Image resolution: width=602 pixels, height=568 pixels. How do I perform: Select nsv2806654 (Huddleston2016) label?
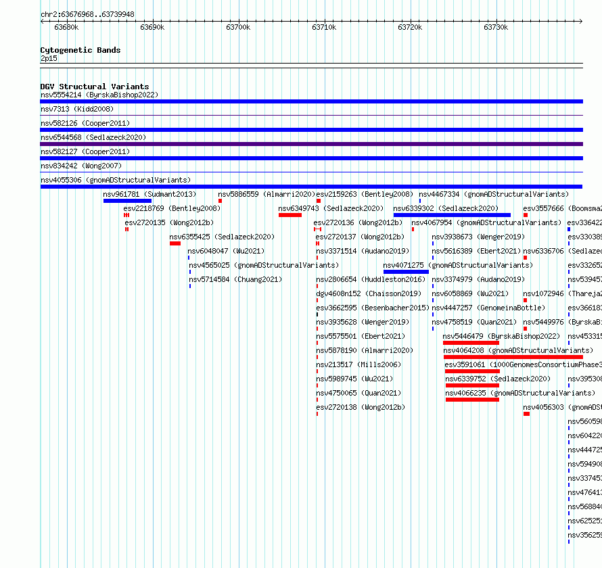pos(371,279)
